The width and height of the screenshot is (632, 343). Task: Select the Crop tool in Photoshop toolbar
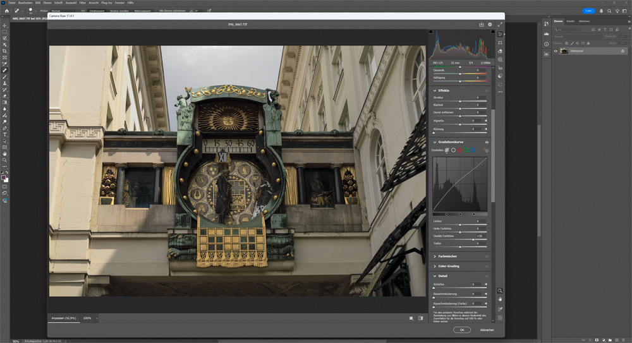pos(5,51)
